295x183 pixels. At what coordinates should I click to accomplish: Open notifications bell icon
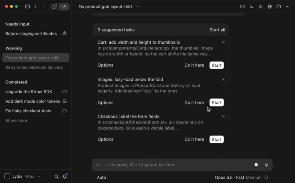coord(65,176)
